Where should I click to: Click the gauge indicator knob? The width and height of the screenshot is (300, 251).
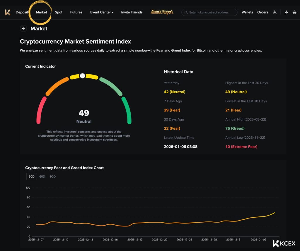pyautogui.click(x=83, y=76)
